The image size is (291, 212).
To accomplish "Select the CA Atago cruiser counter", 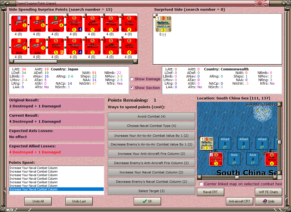I will (x=129, y=24).
